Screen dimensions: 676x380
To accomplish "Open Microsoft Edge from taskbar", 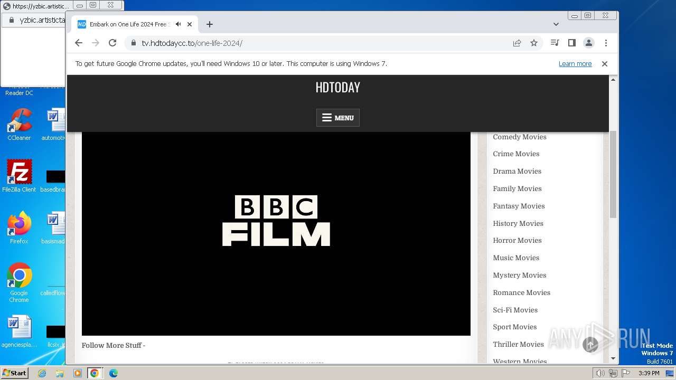I will point(113,373).
